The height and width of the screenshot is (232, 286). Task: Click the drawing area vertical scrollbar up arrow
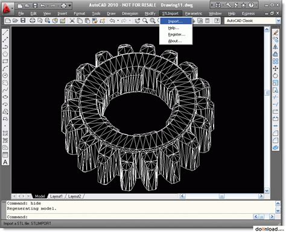pyautogui.click(x=267, y=30)
